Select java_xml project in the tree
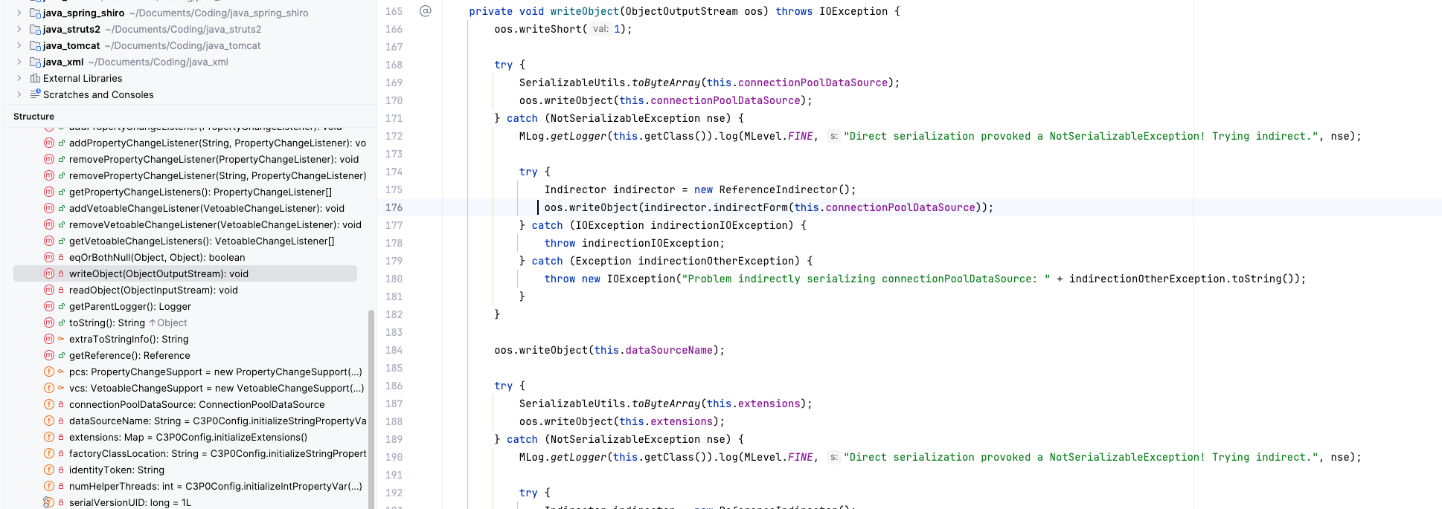 (x=63, y=62)
